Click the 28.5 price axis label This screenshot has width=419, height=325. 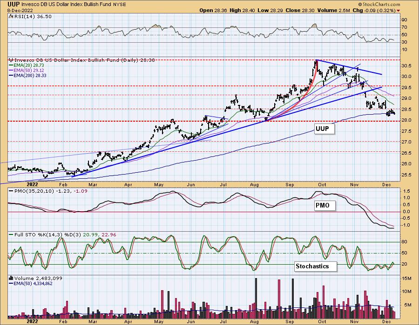point(405,109)
